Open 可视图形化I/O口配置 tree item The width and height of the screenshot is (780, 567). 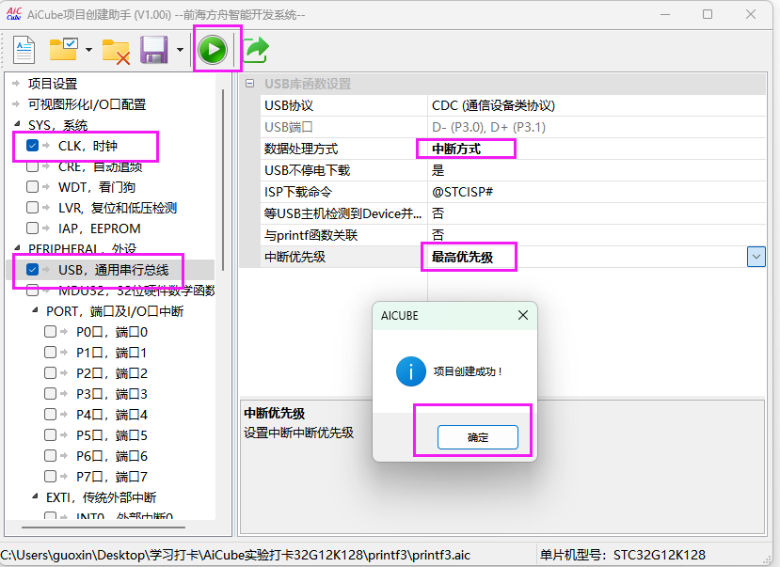pos(88,104)
